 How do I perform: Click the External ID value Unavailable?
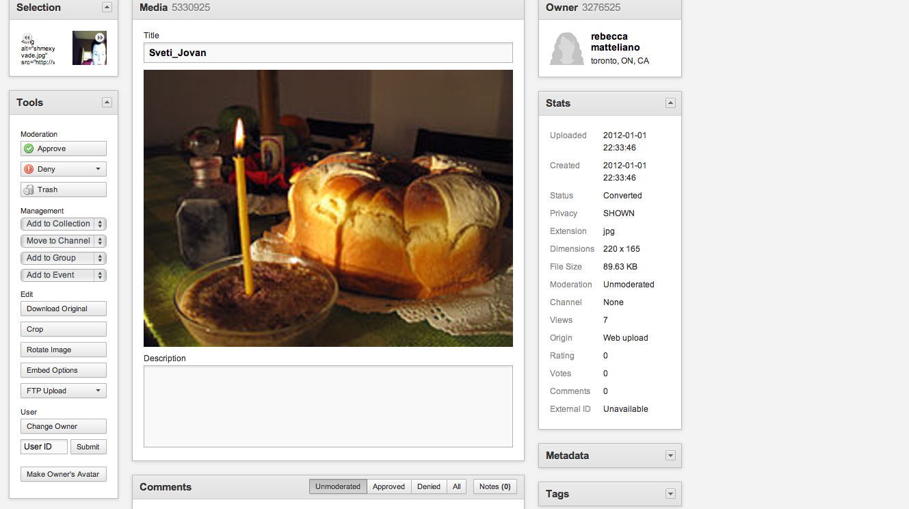[x=626, y=409]
